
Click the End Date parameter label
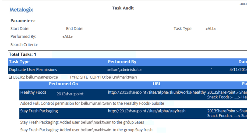pos(75,29)
